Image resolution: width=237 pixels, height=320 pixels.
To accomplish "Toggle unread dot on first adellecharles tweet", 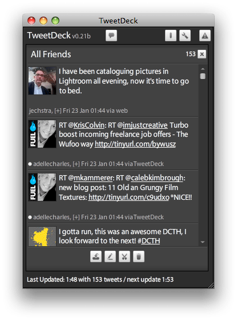I will 30,164.
